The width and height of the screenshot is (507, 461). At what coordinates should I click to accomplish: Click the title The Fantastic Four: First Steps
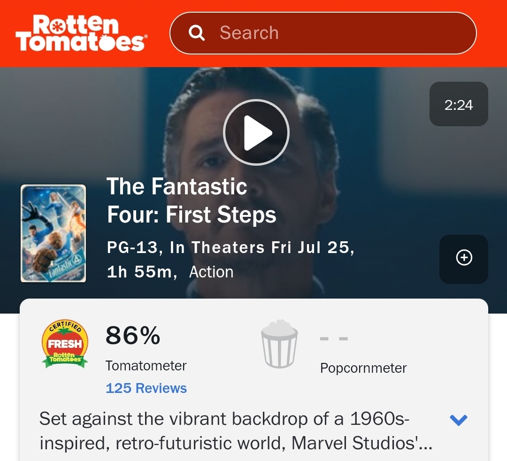point(192,200)
